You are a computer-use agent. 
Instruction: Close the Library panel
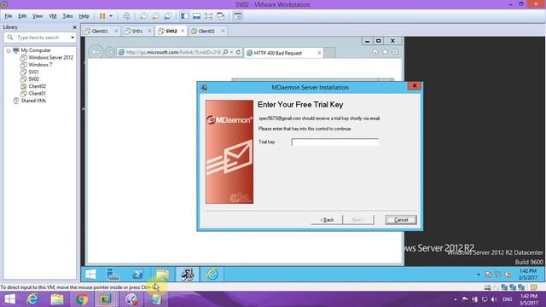tap(74, 27)
